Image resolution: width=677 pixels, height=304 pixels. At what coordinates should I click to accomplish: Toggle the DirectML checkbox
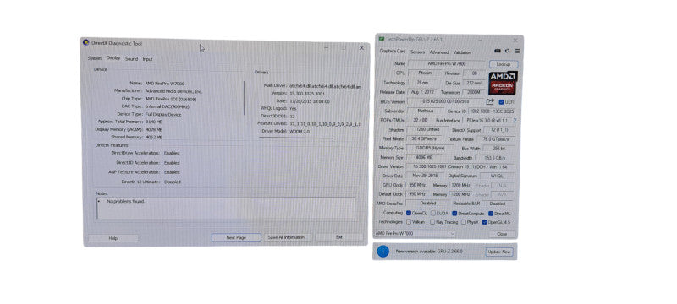(491, 213)
